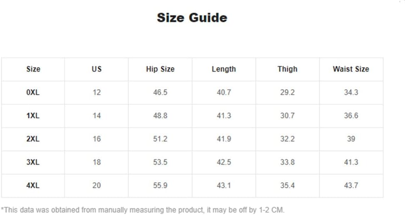Click waist size value 43.7

(351, 185)
